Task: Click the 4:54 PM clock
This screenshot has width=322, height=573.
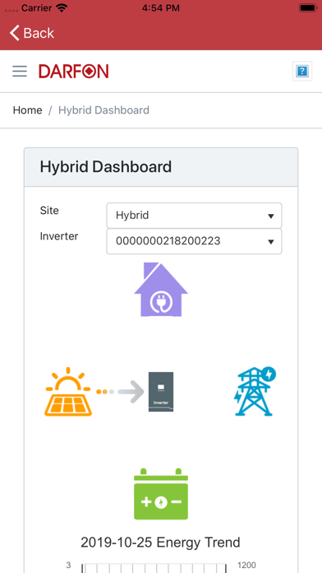Action: coord(161,8)
